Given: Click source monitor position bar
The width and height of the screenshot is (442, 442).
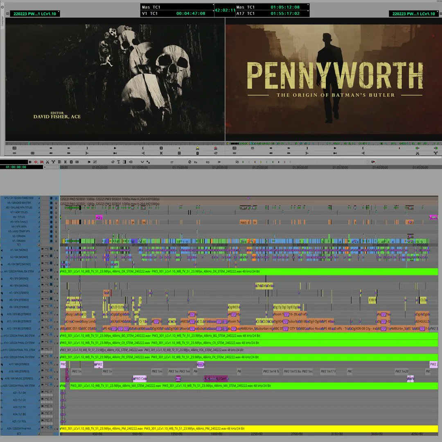Looking at the screenshot, I should pos(115,144).
